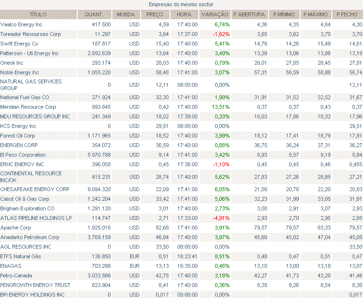Image resolution: width=364 pixels, height=298 pixels.
Task: Click the 2.892.639 quantity value
Action: point(99,54)
